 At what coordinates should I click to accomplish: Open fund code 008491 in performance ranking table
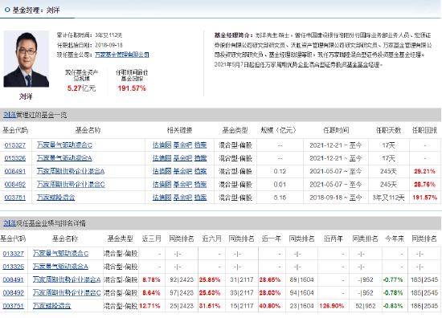[13, 279]
